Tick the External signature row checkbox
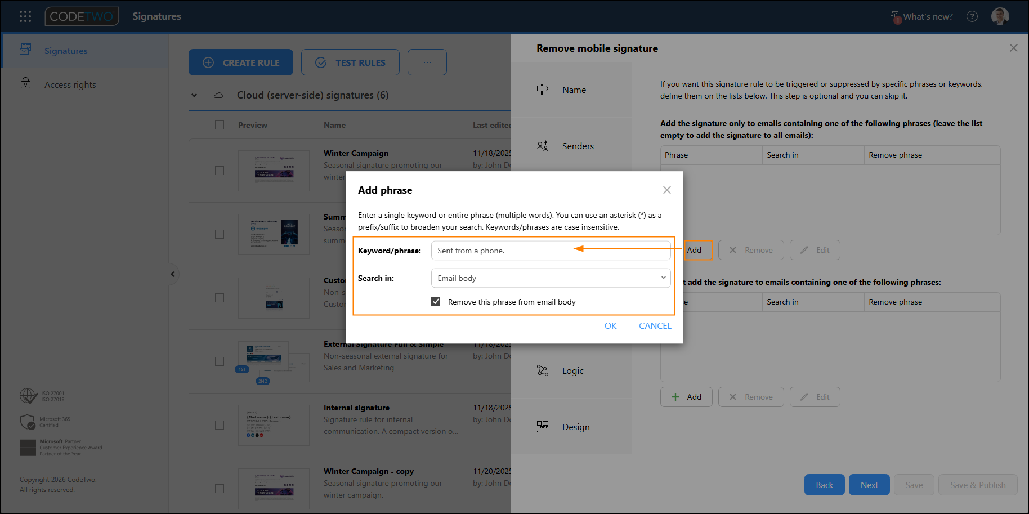Image resolution: width=1029 pixels, height=514 pixels. click(220, 361)
